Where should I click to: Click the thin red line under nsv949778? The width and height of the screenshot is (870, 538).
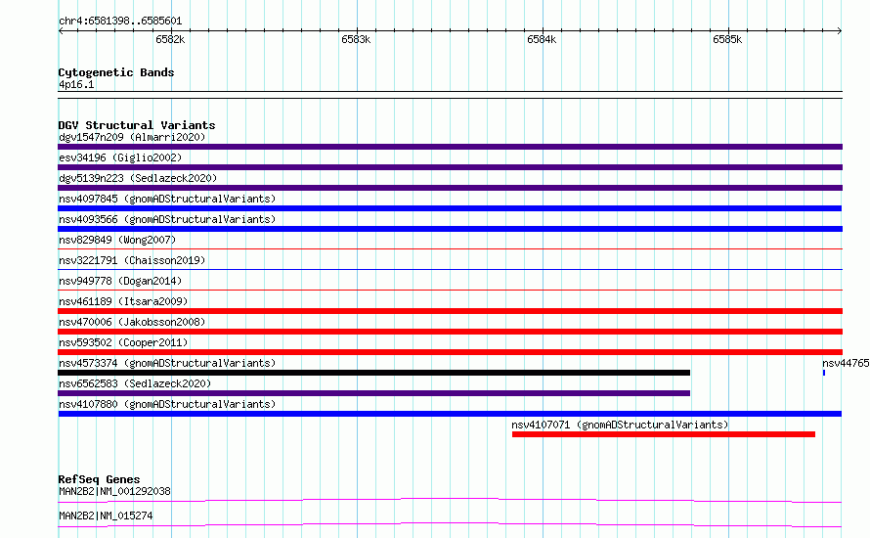click(450, 291)
